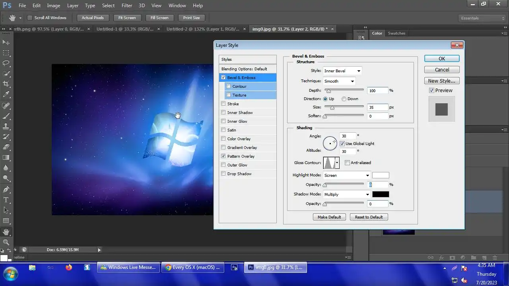The width and height of the screenshot is (509, 286).
Task: Select the Hand tool in toolbox
Action: [x=6, y=232]
